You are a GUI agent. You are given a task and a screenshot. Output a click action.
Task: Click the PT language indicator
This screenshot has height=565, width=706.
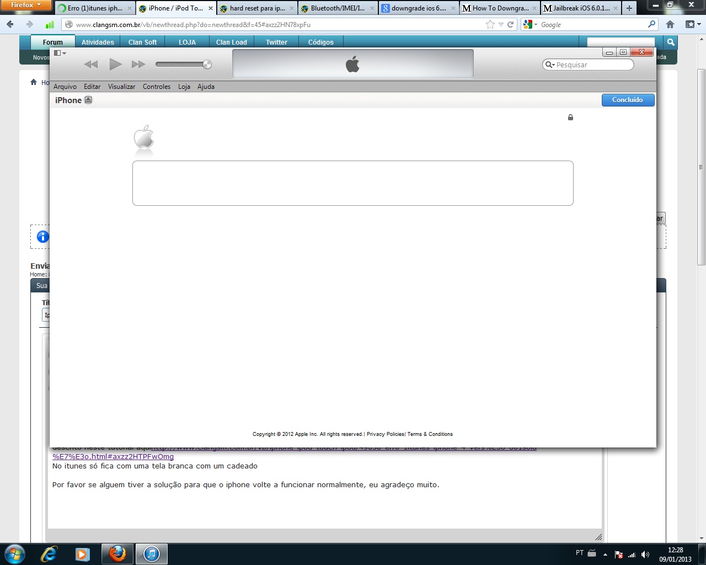point(579,553)
